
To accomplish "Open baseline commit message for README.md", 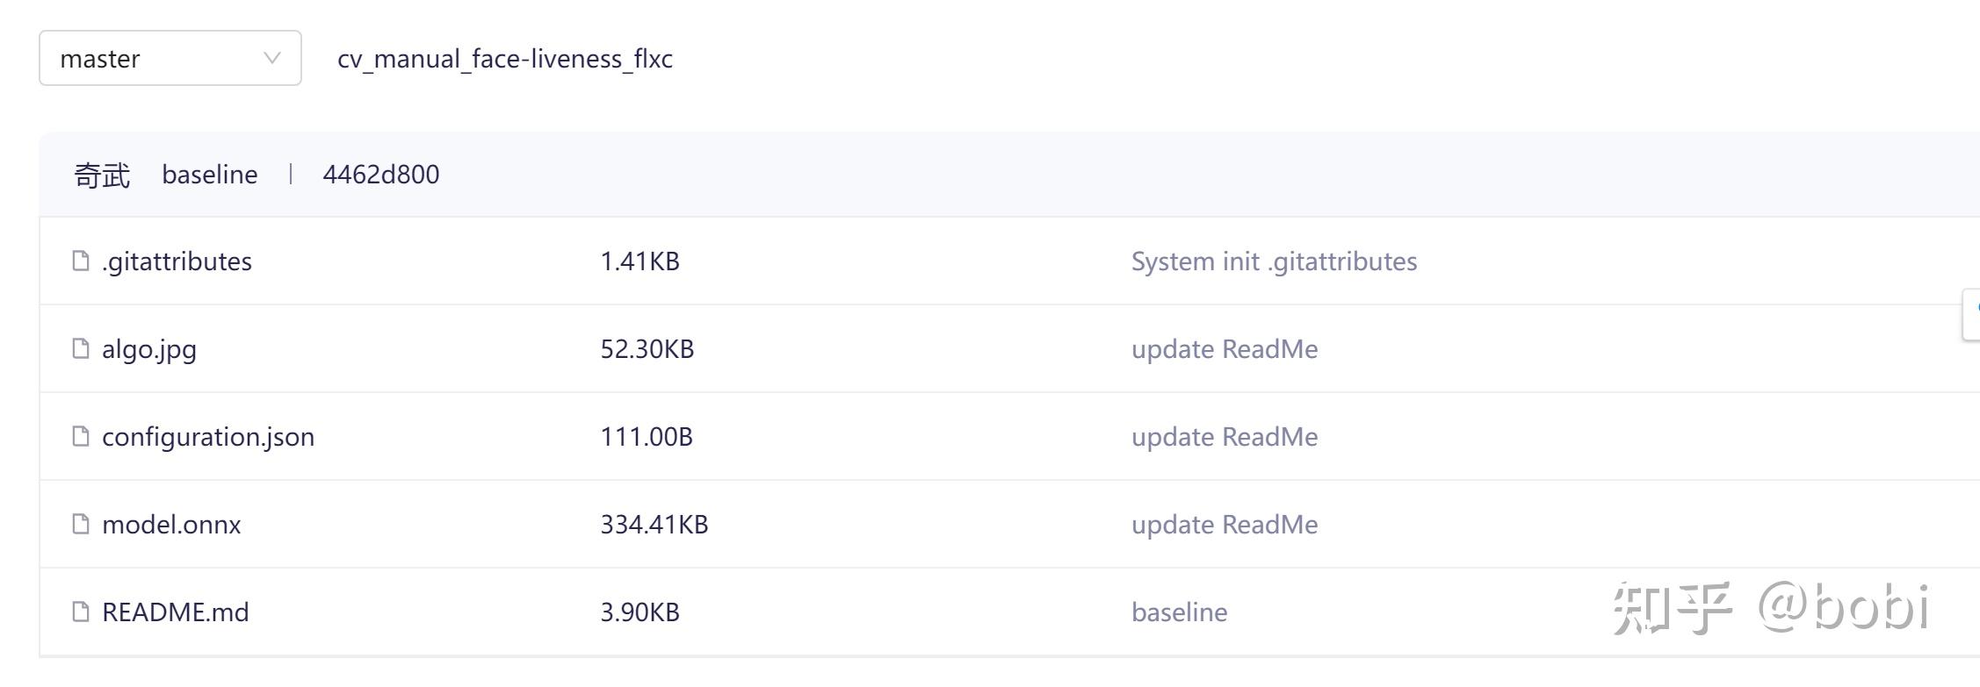I will point(1179,612).
